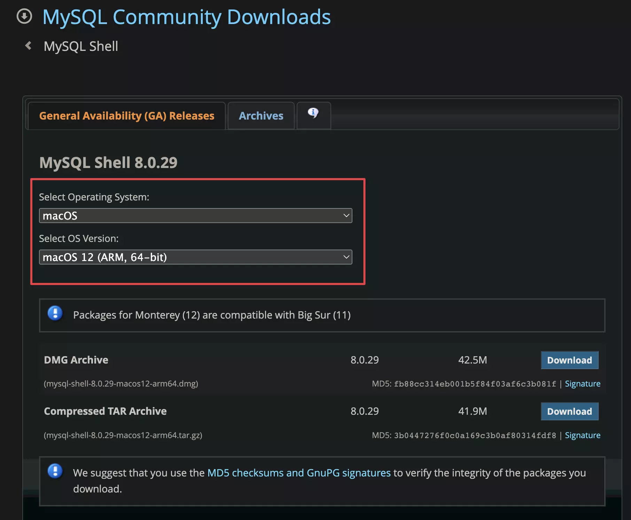Click the DMG Archive MD5 hash text
The height and width of the screenshot is (520, 631).
pos(475,384)
